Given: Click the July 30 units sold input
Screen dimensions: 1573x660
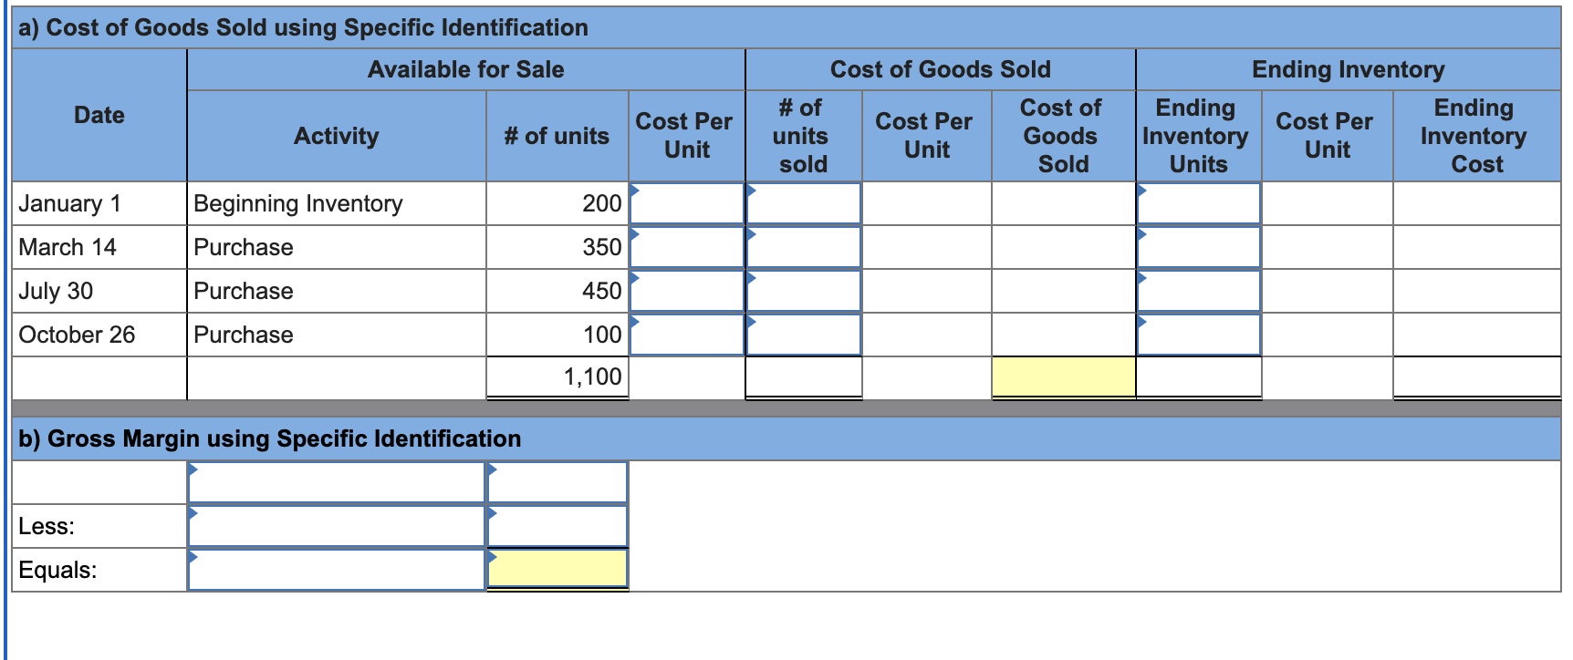Looking at the screenshot, I should pos(804,291).
